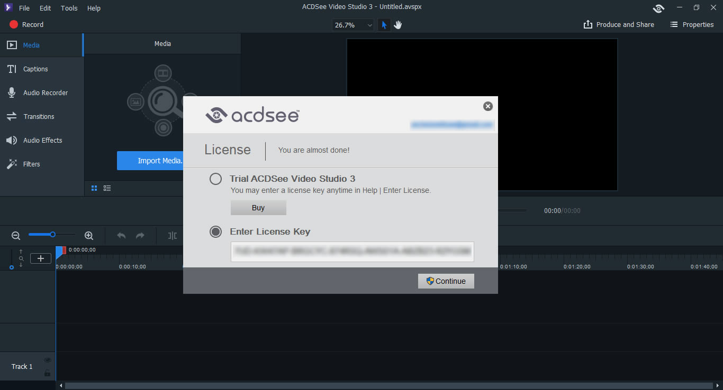Toggle the Track 1 lock icon
723x390 pixels.
tap(48, 373)
